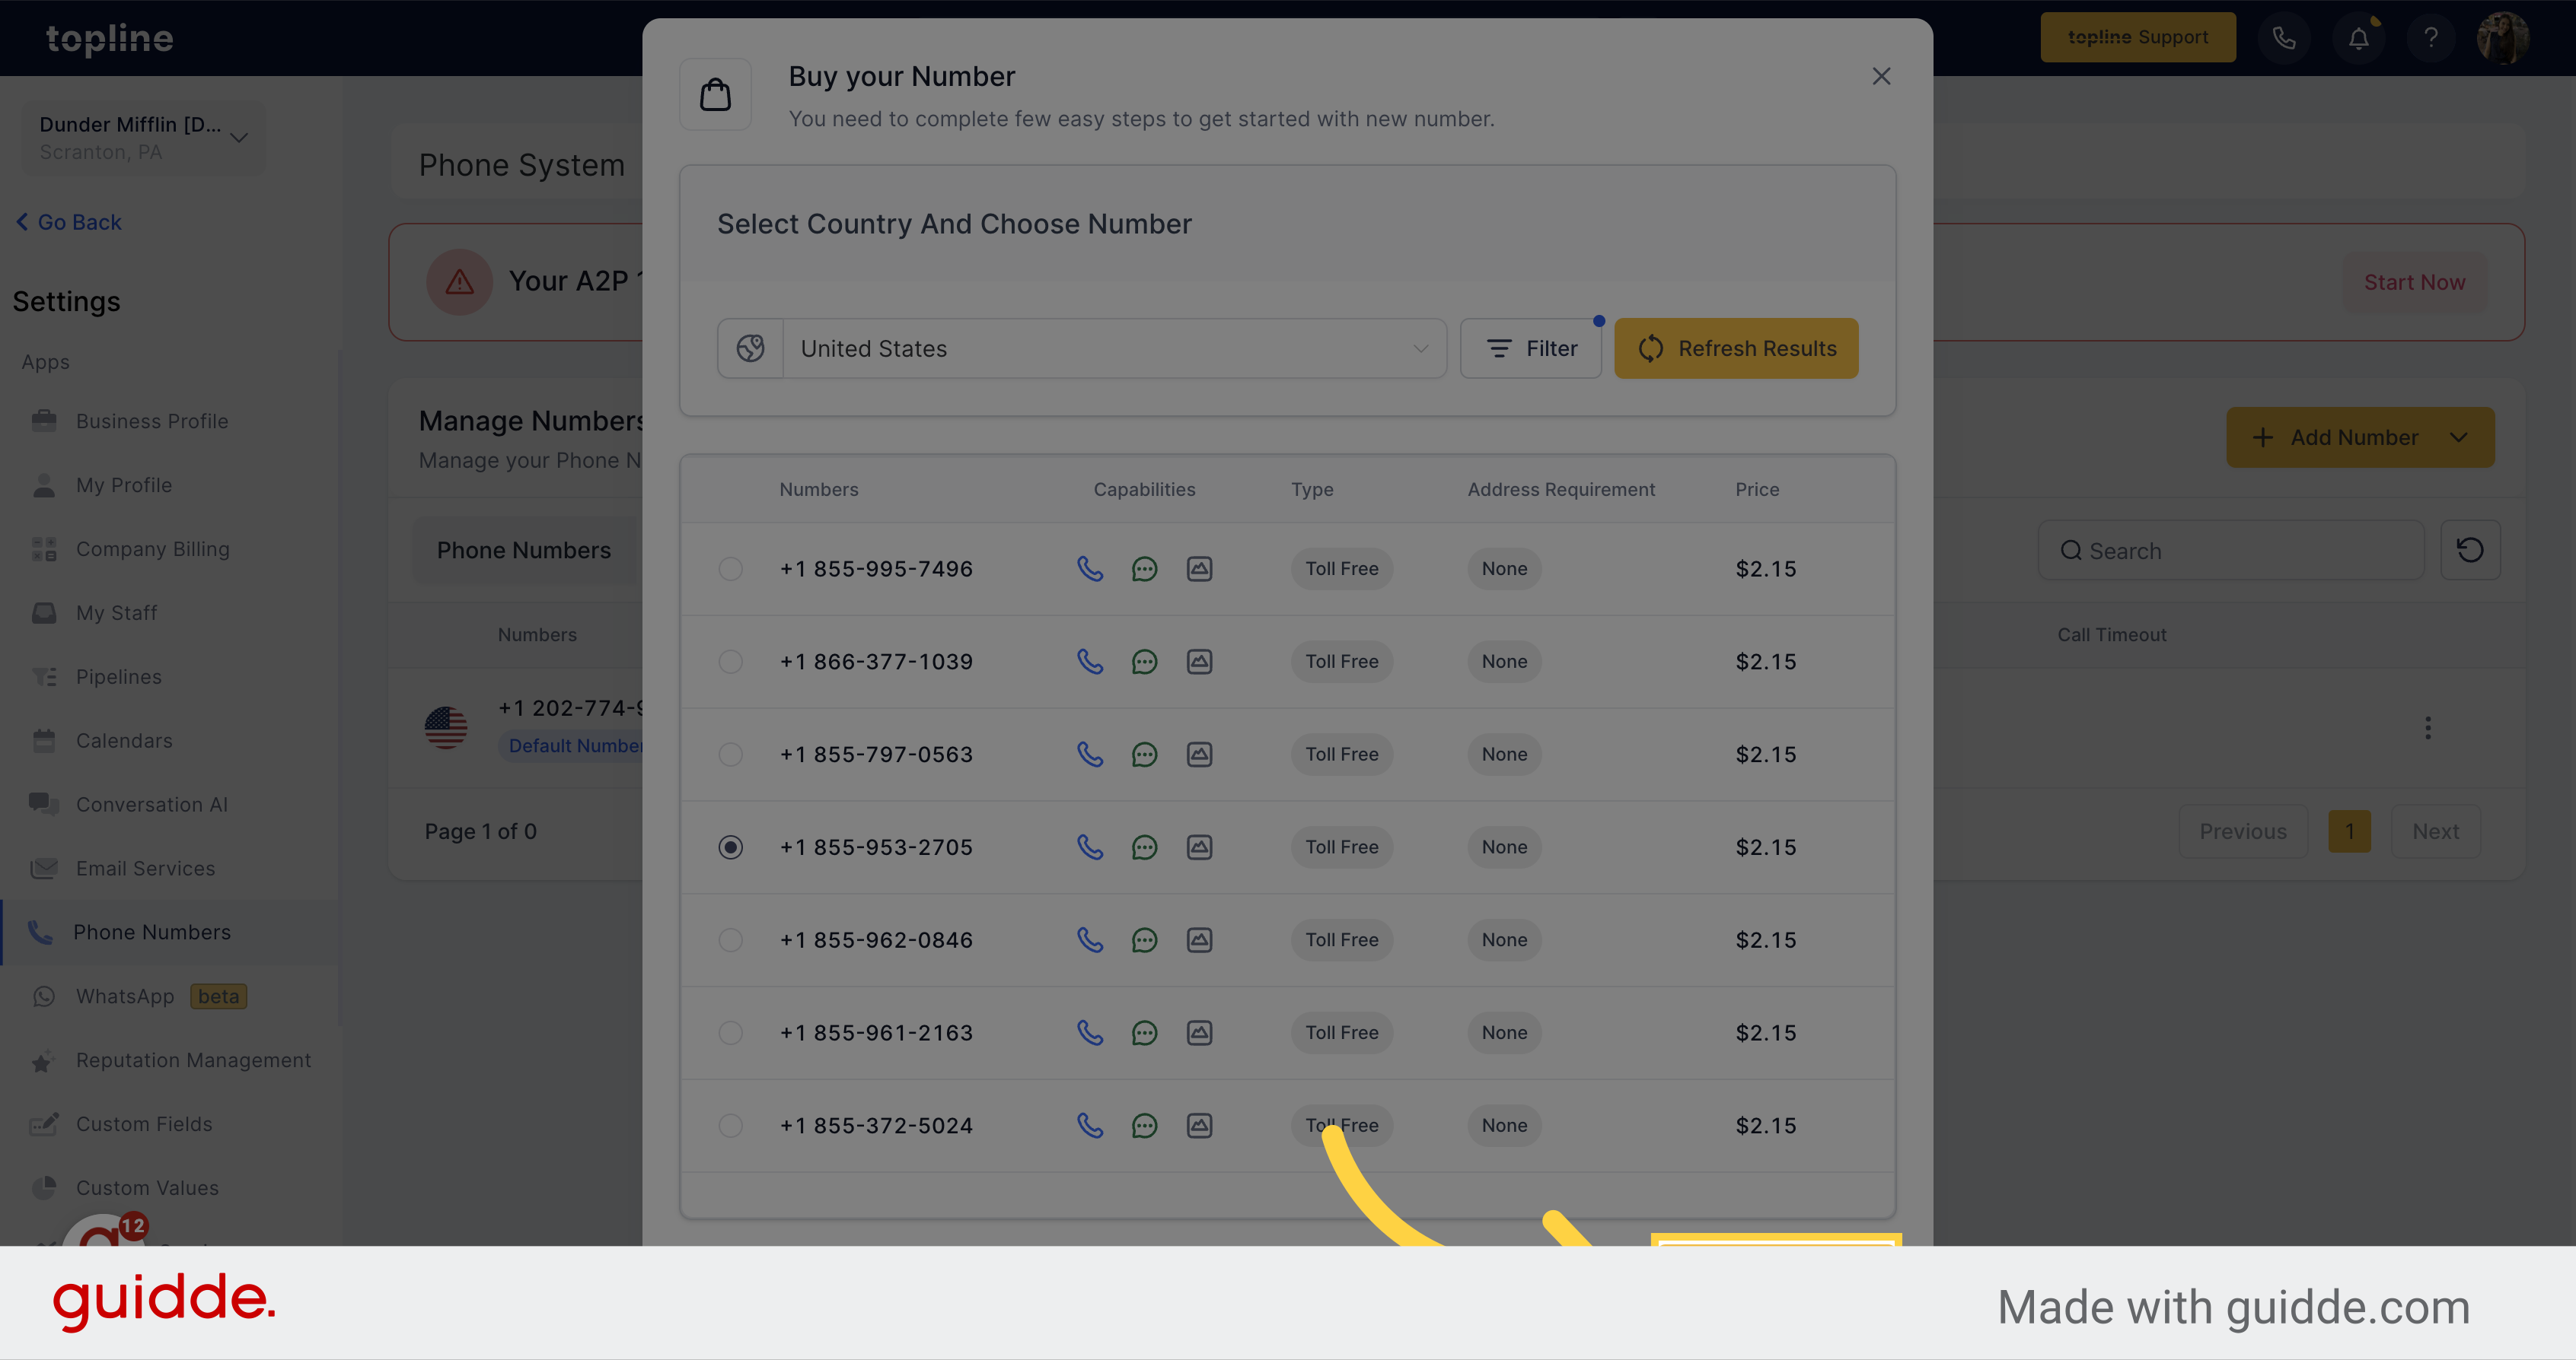Expand the Dunder Mifflin account switcher
Image resolution: width=2576 pixels, height=1360 pixels.
(x=144, y=137)
